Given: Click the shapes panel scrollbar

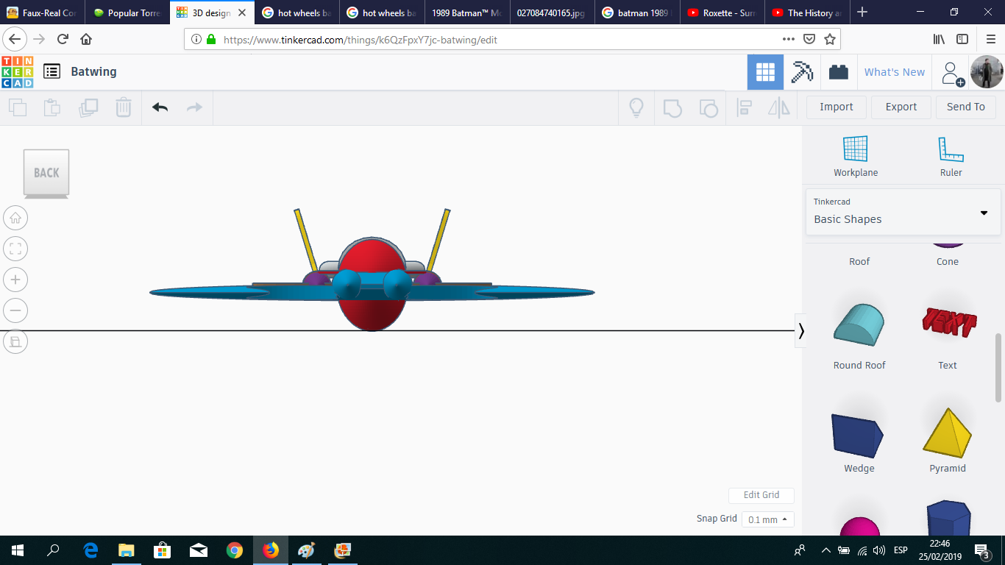Looking at the screenshot, I should click(998, 368).
